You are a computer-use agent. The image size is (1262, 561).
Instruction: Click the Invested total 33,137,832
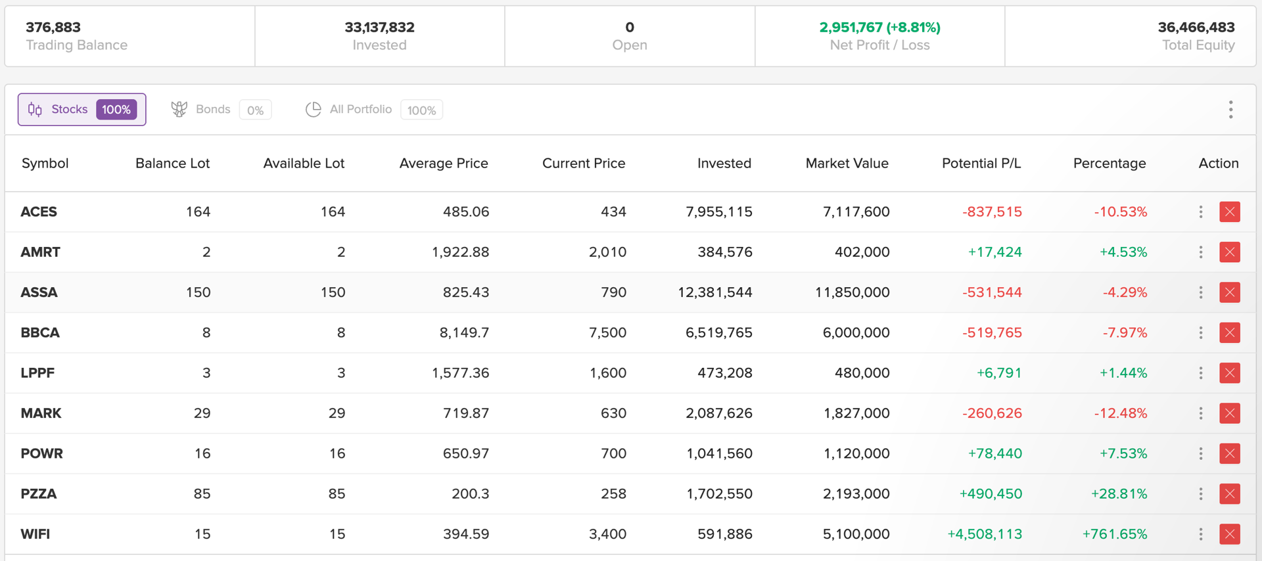[379, 28]
